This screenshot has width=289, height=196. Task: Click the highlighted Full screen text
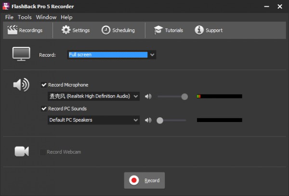(80, 55)
